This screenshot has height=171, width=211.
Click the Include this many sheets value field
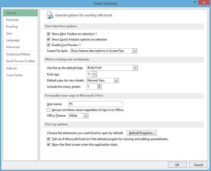coord(92,87)
